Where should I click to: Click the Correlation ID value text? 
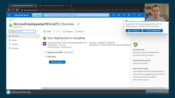click(115, 45)
